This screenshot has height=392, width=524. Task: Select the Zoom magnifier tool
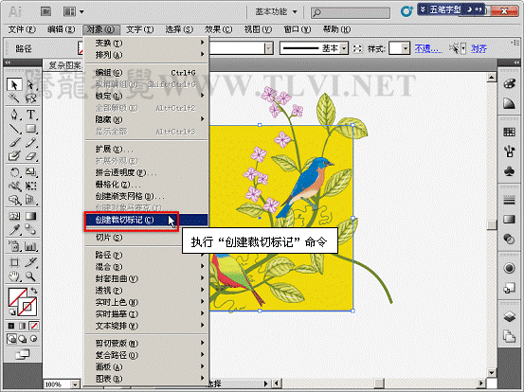coord(30,276)
